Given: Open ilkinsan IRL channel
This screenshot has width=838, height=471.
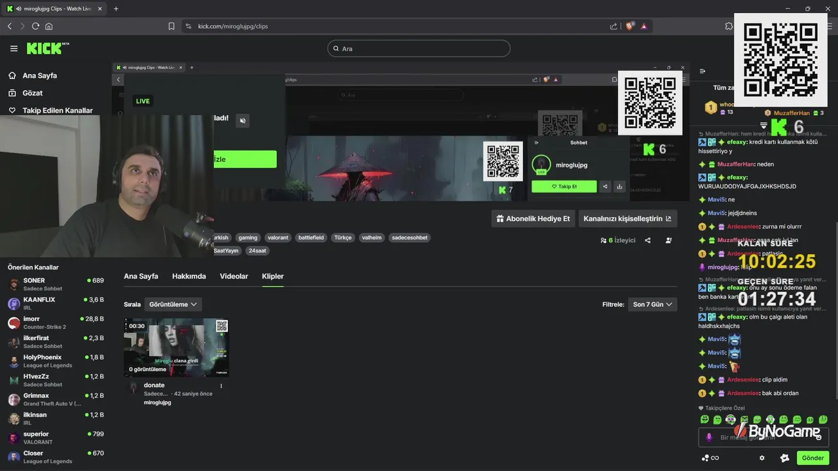Looking at the screenshot, I should pos(56,418).
